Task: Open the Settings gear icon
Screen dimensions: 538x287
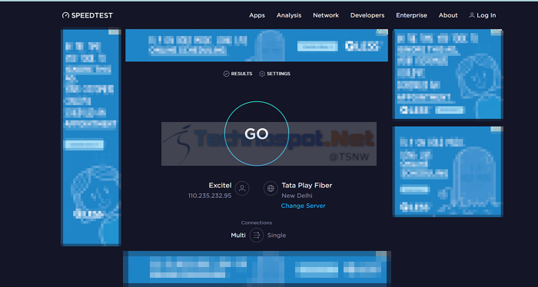Action: (262, 74)
